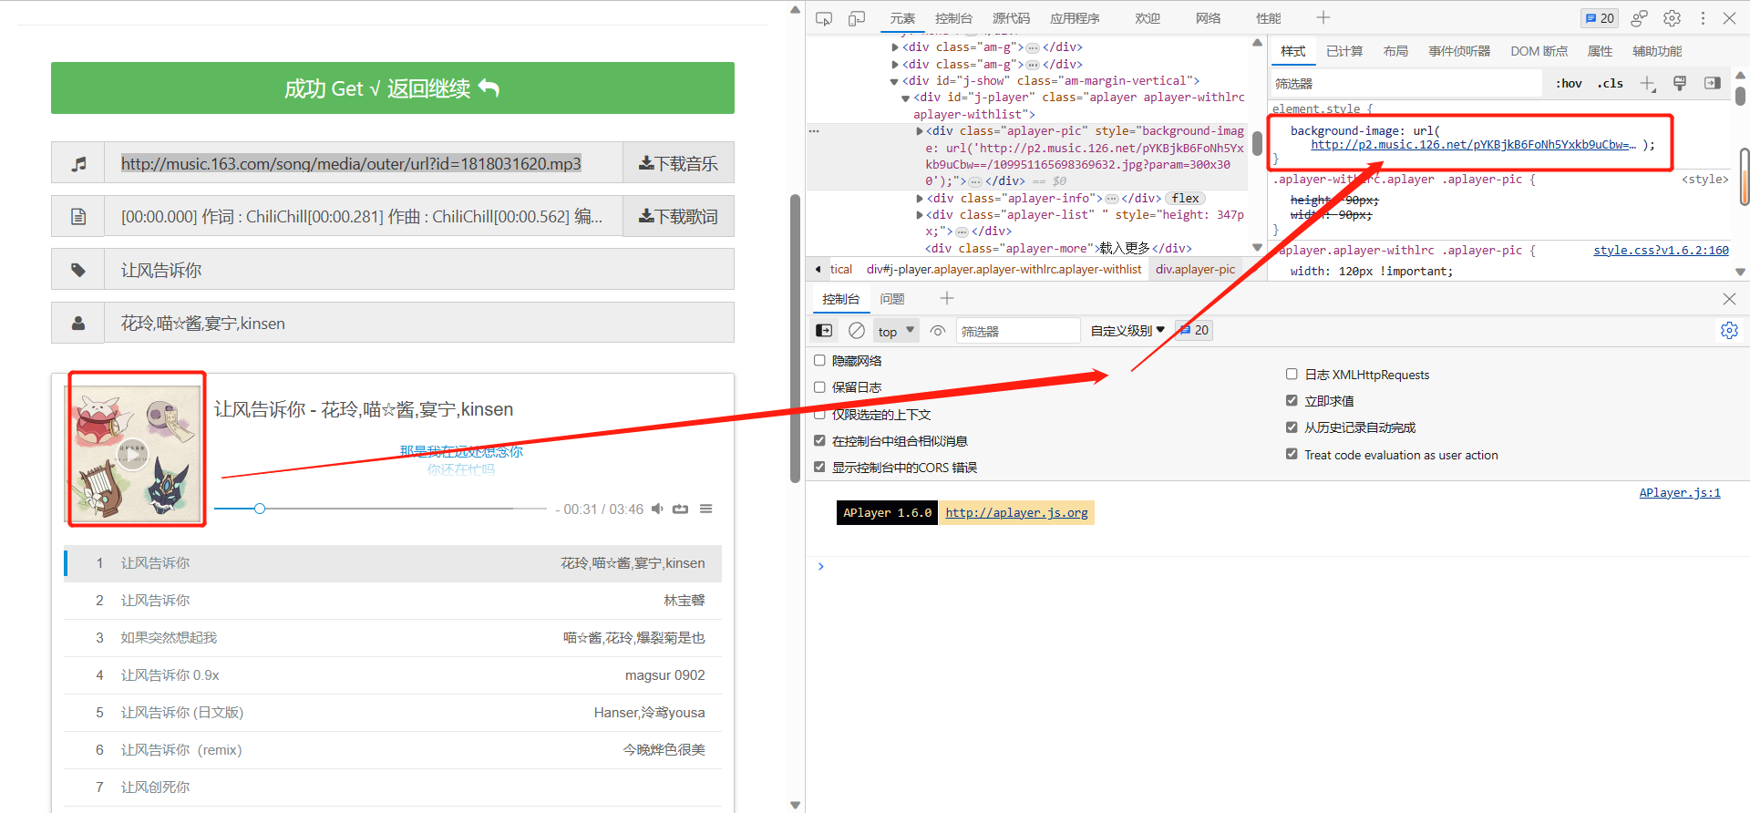The height and width of the screenshot is (813, 1750).
Task: Uncheck Treat code evaluation as user action
Action: [x=1292, y=454]
